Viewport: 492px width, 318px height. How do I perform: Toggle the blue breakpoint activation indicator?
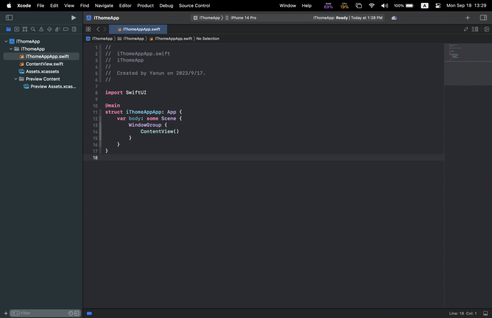point(89,313)
